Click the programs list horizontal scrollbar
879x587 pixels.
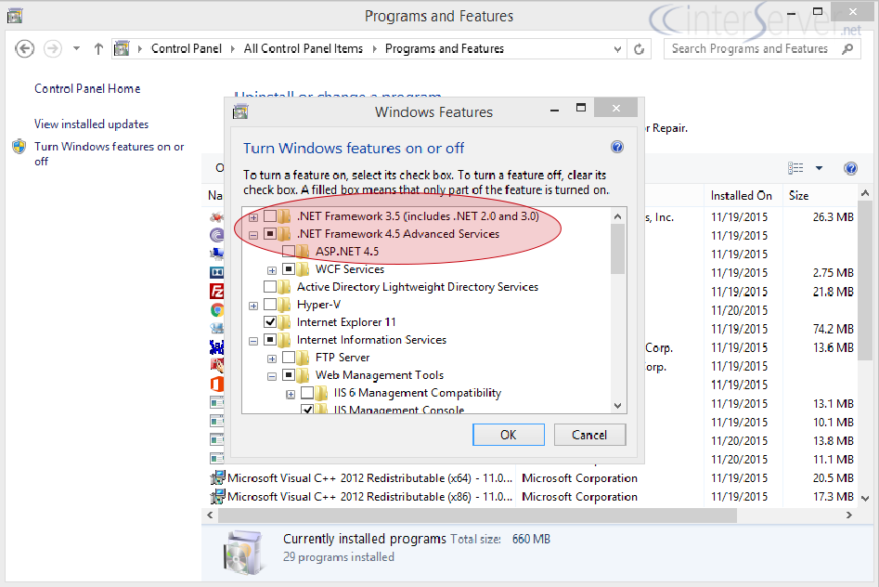[478, 515]
